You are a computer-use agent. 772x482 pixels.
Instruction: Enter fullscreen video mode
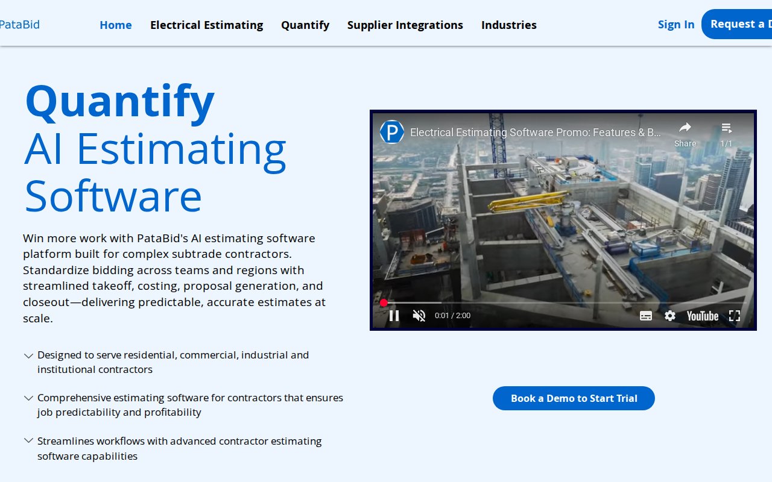(734, 316)
